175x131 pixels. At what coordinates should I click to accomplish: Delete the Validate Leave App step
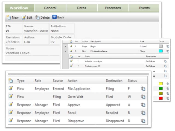(165, 61)
